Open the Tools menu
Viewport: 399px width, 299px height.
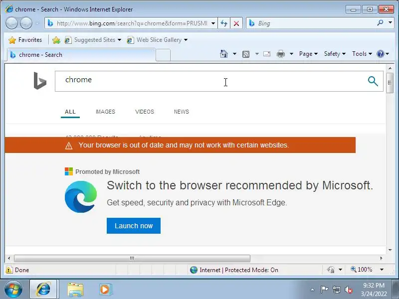pyautogui.click(x=362, y=54)
